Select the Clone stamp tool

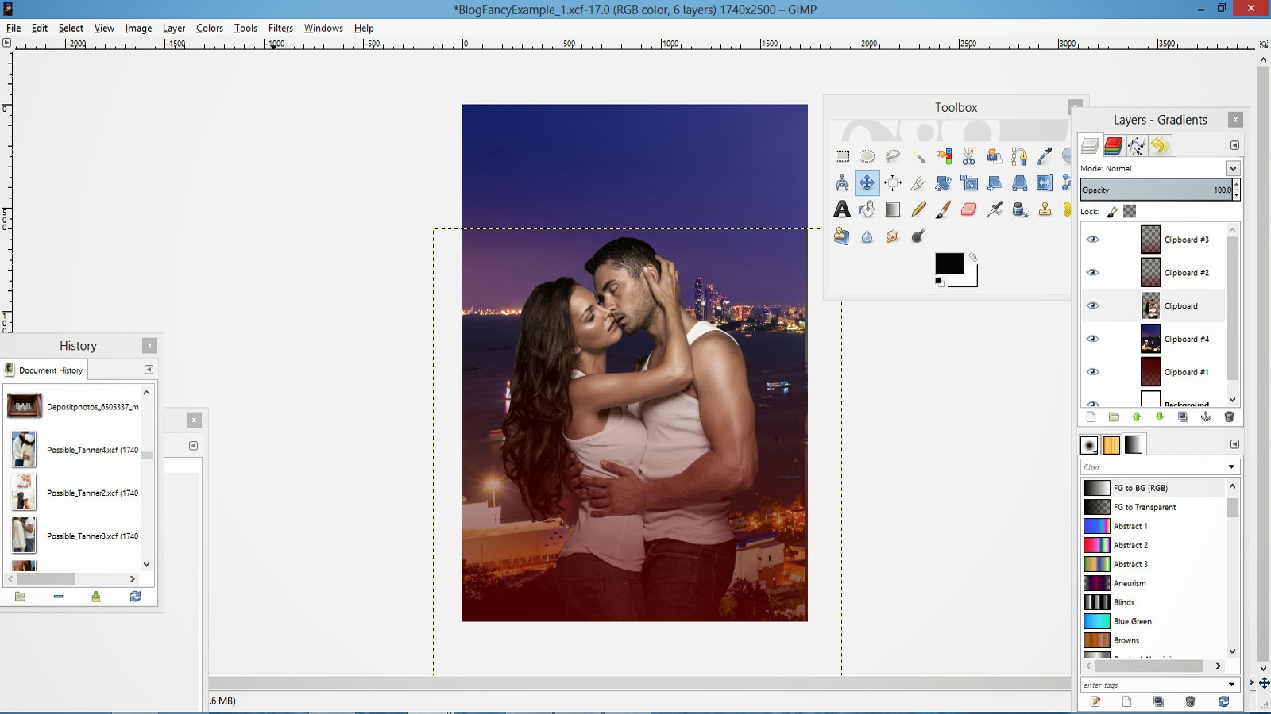[1045, 209]
